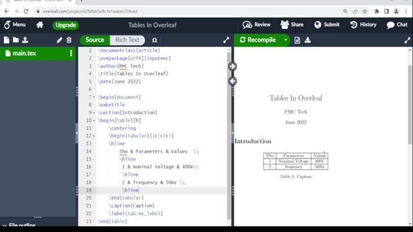Collapse the \section fold on line 9
413x232 pixels.
[94, 113]
